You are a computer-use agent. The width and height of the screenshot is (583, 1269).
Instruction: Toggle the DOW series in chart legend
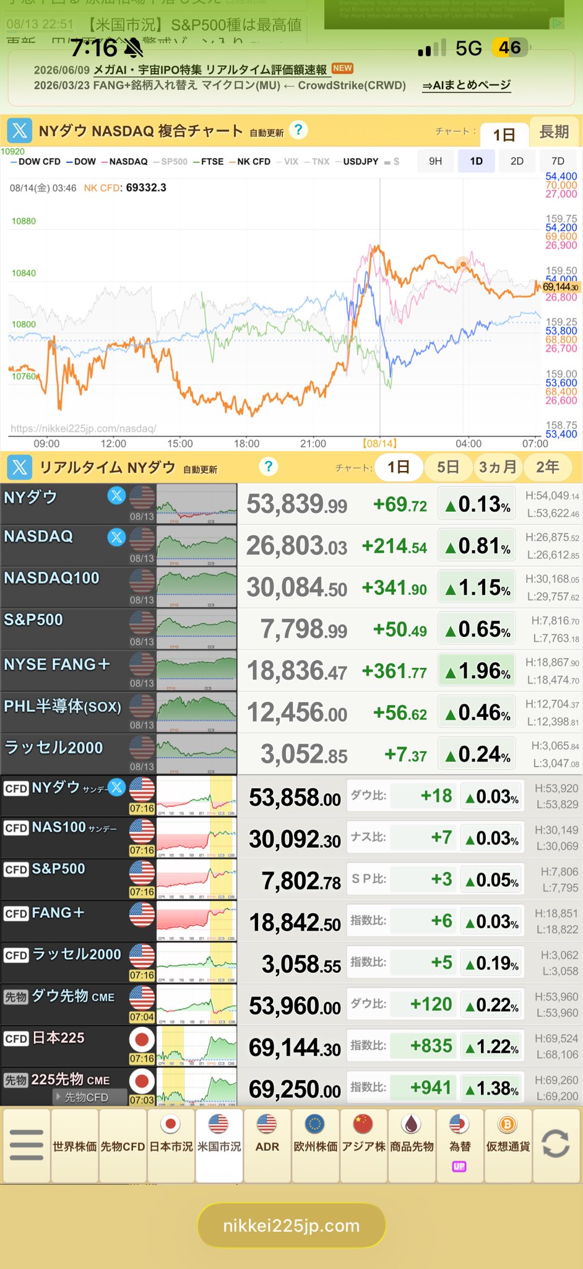click(x=81, y=162)
